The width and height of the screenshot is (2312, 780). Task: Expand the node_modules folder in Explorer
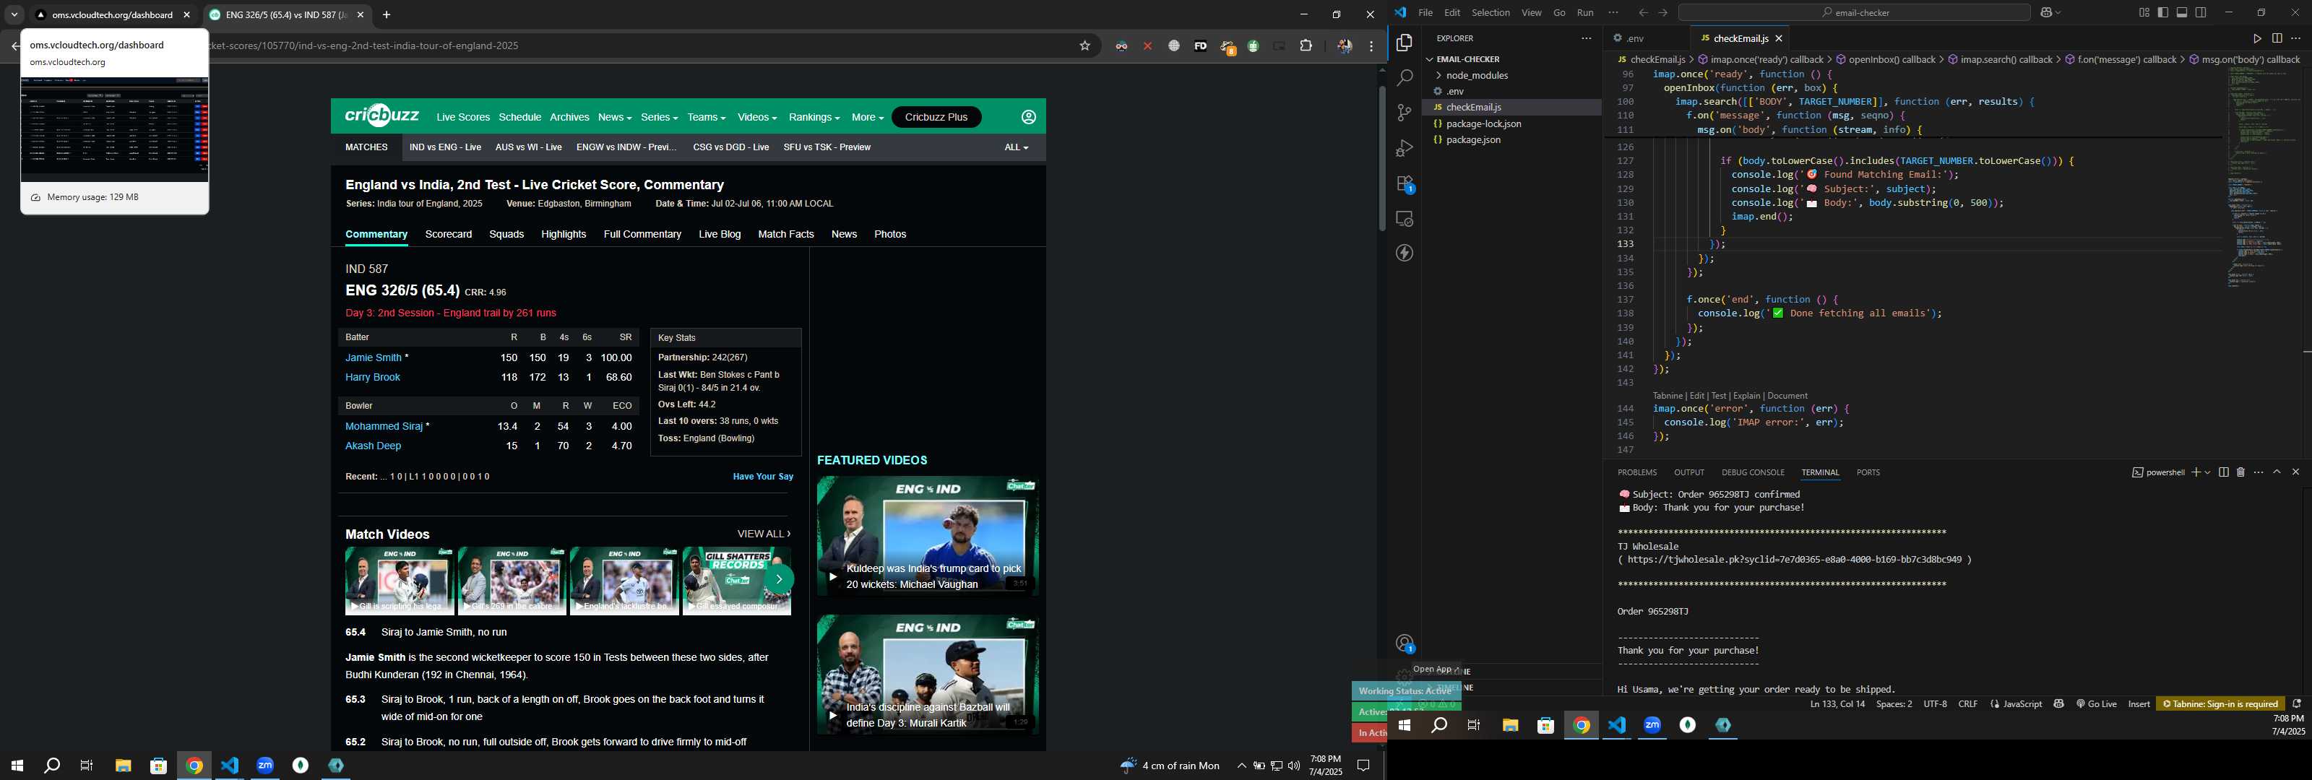coord(1476,75)
